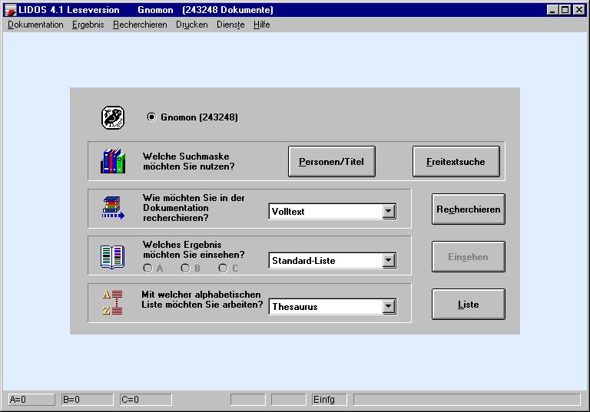590x412 pixels.
Task: Click the A=0 status bar field
Action: (31, 400)
